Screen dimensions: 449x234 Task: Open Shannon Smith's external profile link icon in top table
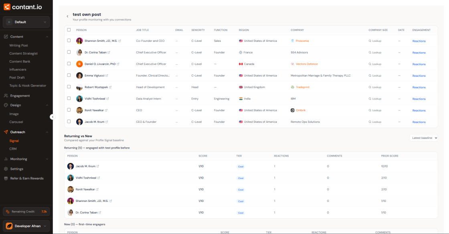pos(120,41)
